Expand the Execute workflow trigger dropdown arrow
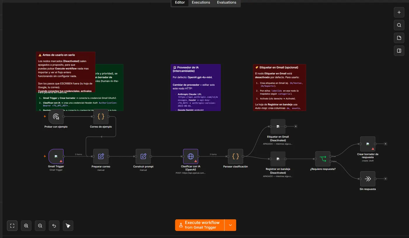This screenshot has width=409, height=238. click(x=231, y=225)
